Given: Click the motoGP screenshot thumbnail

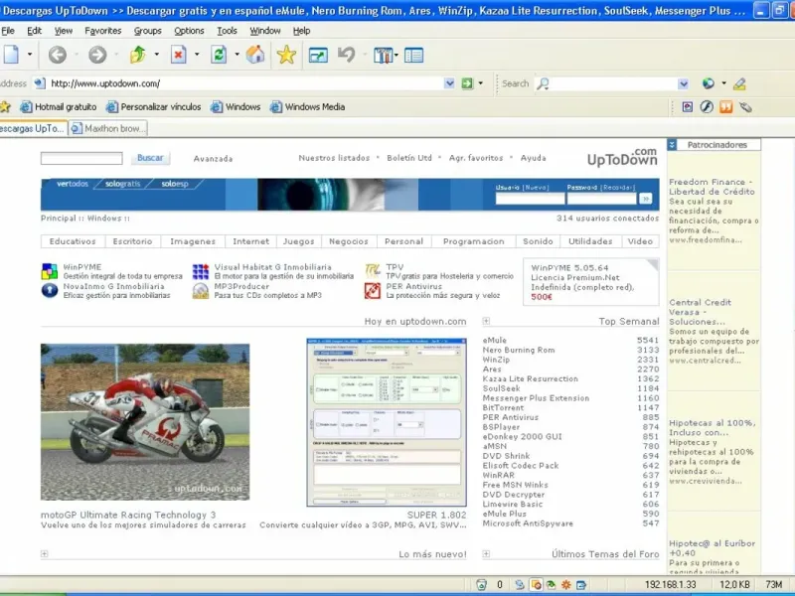Looking at the screenshot, I should (x=145, y=421).
